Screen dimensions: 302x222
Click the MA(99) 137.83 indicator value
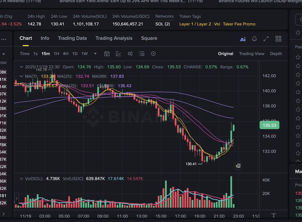117,76
